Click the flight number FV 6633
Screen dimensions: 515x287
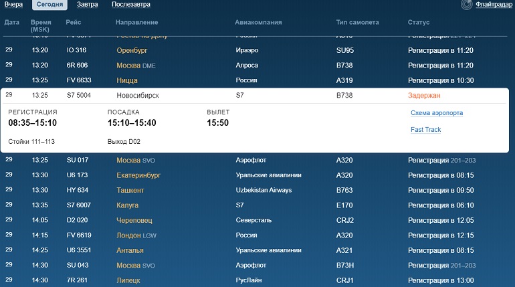79,80
